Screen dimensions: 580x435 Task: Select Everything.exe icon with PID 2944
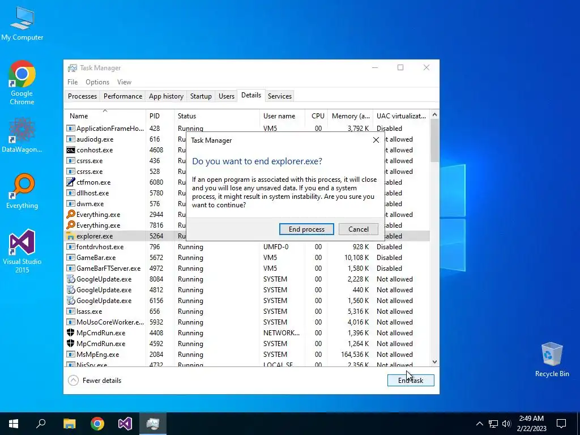point(71,214)
